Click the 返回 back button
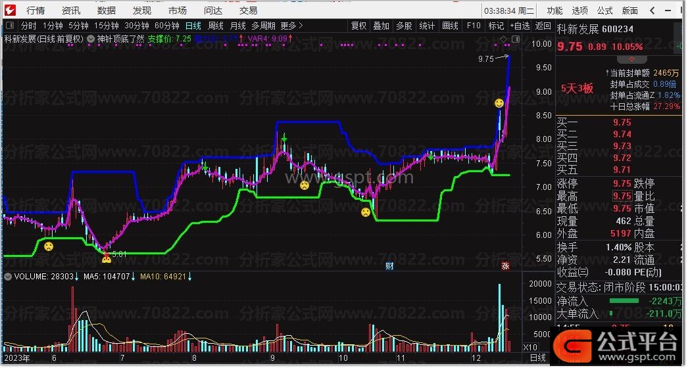Viewport: 688px width, 368px height. 543,26
